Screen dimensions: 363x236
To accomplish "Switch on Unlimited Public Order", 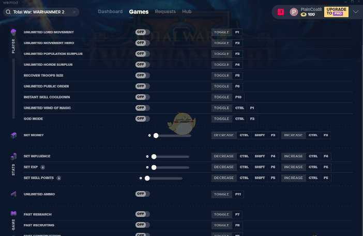I will point(142,86).
